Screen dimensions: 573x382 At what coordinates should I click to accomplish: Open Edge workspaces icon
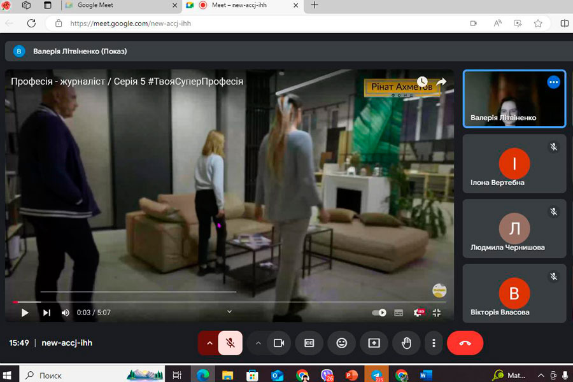pos(26,5)
